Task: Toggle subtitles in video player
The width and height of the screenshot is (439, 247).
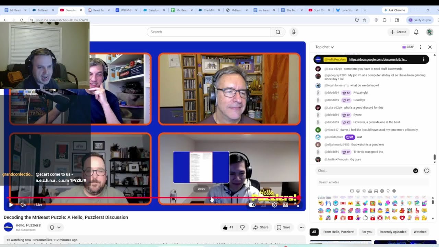Action: (263, 205)
